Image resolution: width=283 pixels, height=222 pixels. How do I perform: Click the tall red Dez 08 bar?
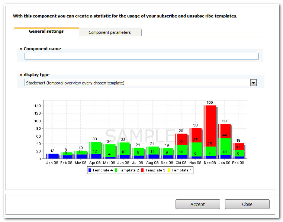point(210,126)
